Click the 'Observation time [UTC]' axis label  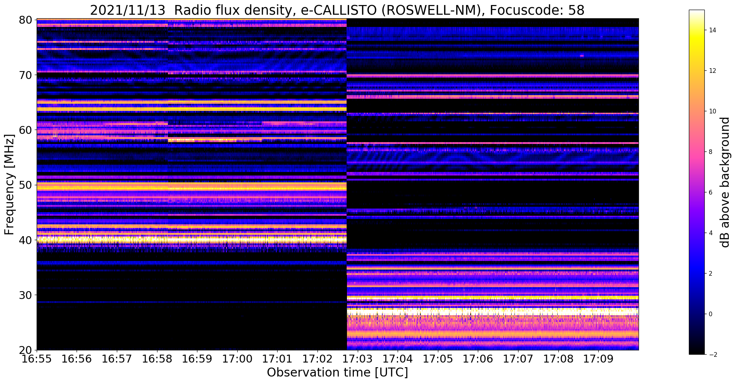337,373
